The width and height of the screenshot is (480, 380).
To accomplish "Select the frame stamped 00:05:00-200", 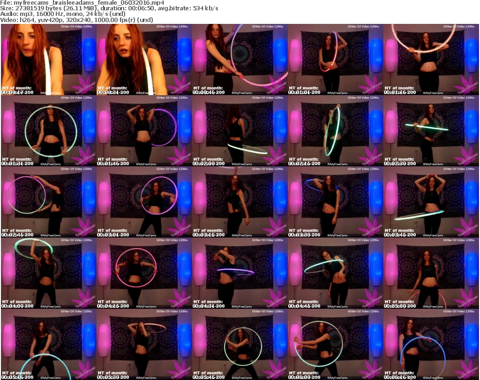I will 431,273.
